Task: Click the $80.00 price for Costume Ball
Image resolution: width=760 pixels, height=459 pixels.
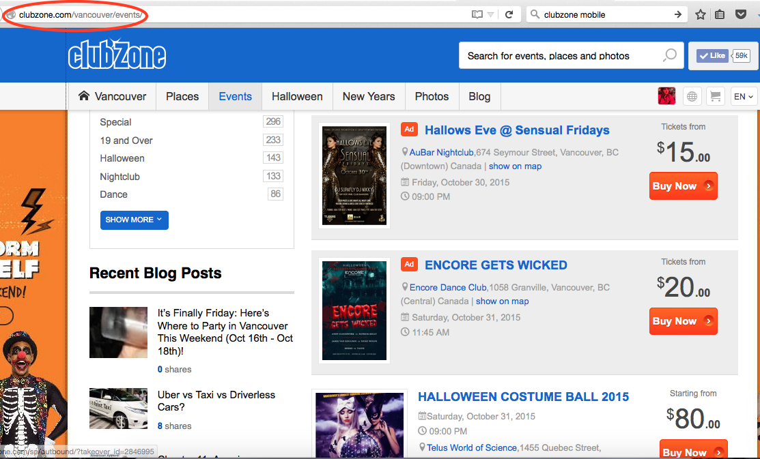Action: [693, 418]
